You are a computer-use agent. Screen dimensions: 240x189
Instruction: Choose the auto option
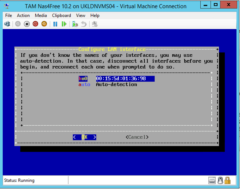tap(84, 84)
